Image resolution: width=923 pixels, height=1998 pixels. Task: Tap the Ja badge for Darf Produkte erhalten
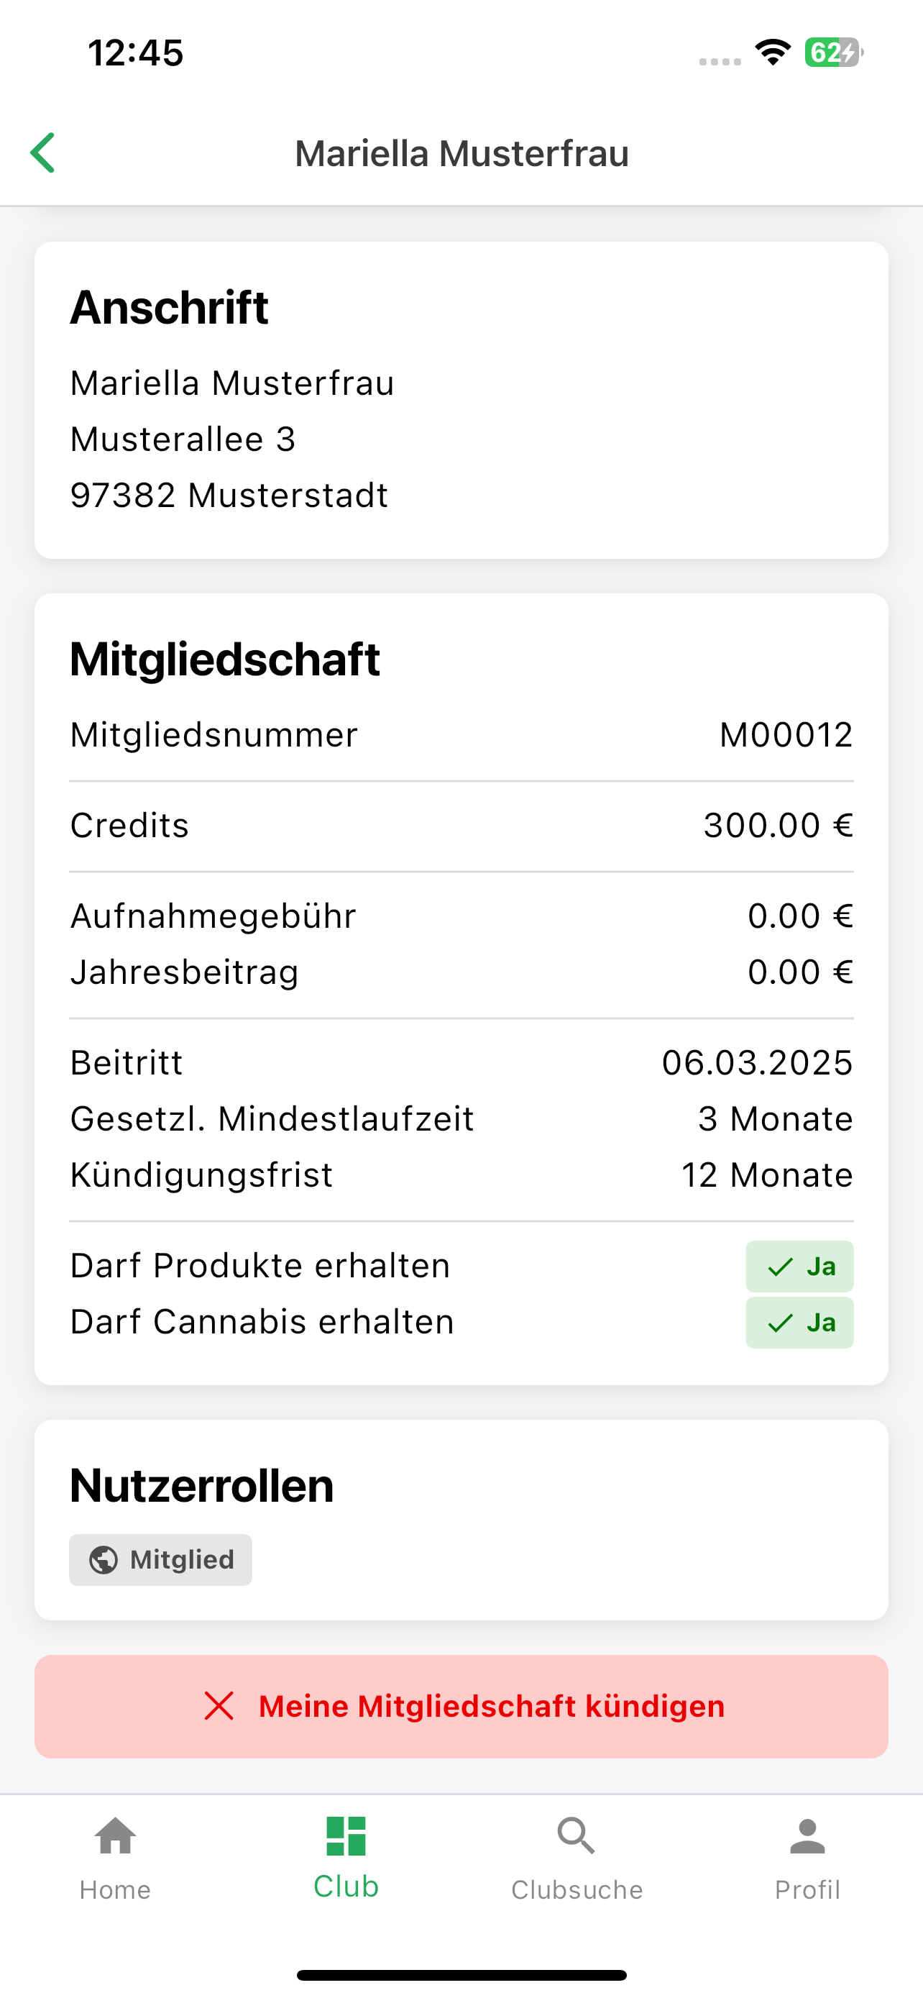(799, 1267)
